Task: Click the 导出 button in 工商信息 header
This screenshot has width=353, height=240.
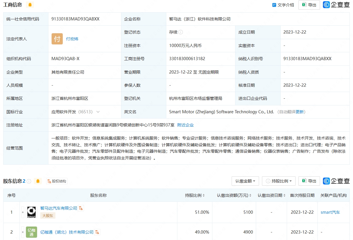Action: click(309, 5)
